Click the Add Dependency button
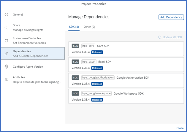 pyautogui.click(x=171, y=17)
